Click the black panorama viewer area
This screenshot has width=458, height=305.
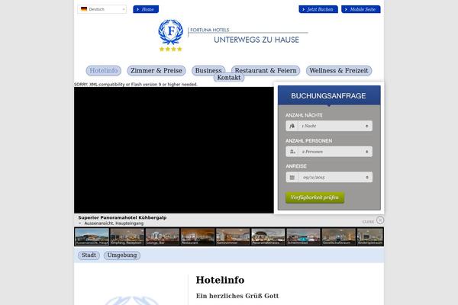(x=174, y=150)
